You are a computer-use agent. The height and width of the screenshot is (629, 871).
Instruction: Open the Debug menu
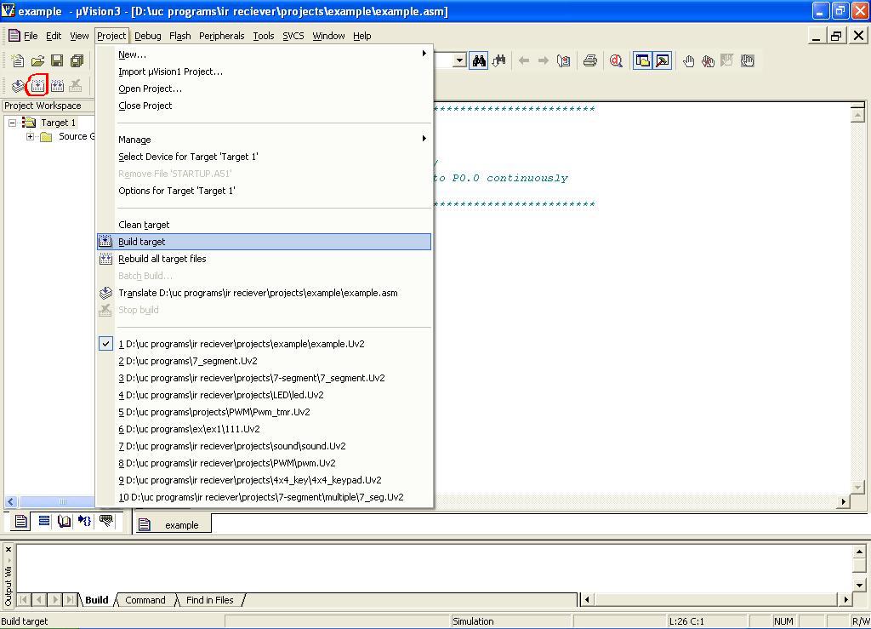[x=148, y=36]
